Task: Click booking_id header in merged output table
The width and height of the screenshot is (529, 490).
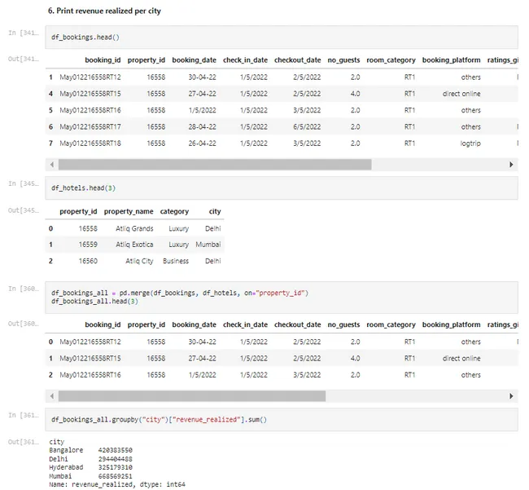Action: pyautogui.click(x=103, y=324)
